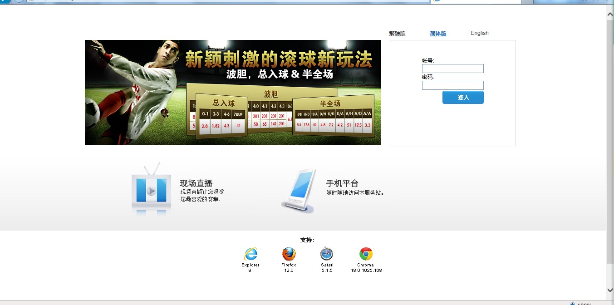Open the Chrome 18.0.1025.168 icon
614x305 pixels.
[x=365, y=253]
